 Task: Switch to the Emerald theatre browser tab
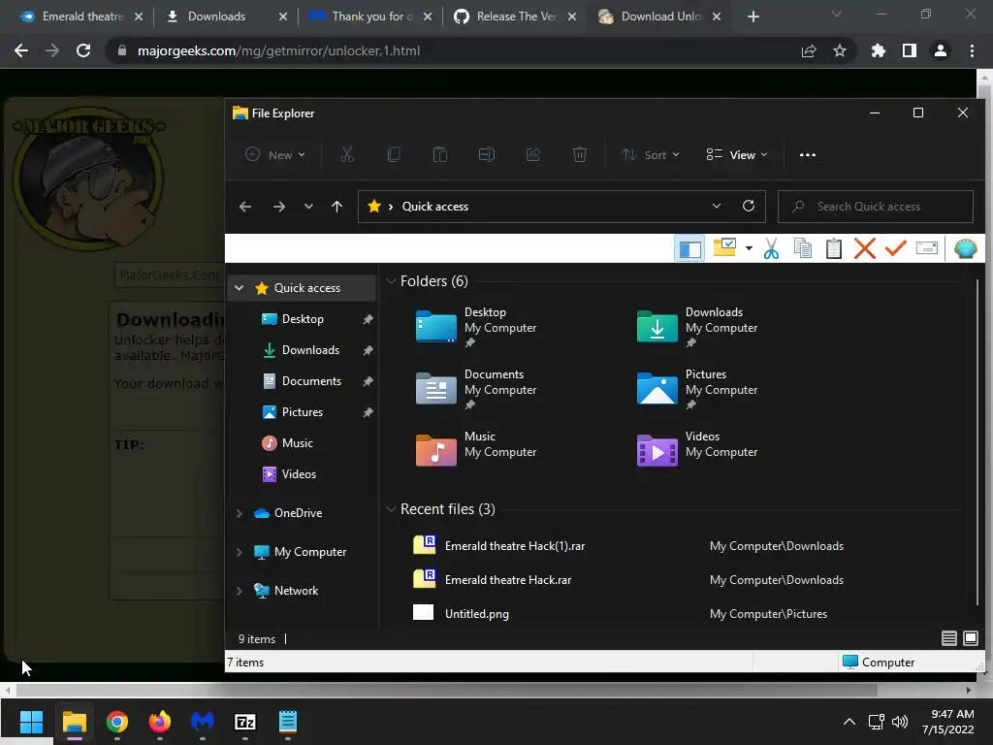coord(80,16)
